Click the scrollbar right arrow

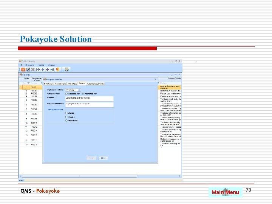pyautogui.click(x=180, y=176)
